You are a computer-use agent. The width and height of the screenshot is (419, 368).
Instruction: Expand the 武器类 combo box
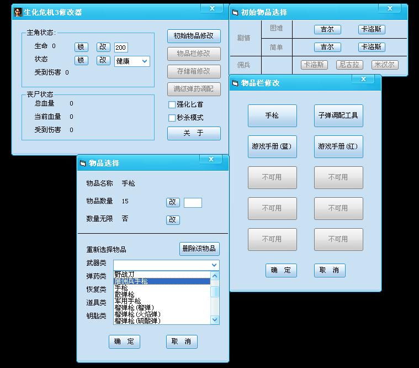[x=214, y=265]
